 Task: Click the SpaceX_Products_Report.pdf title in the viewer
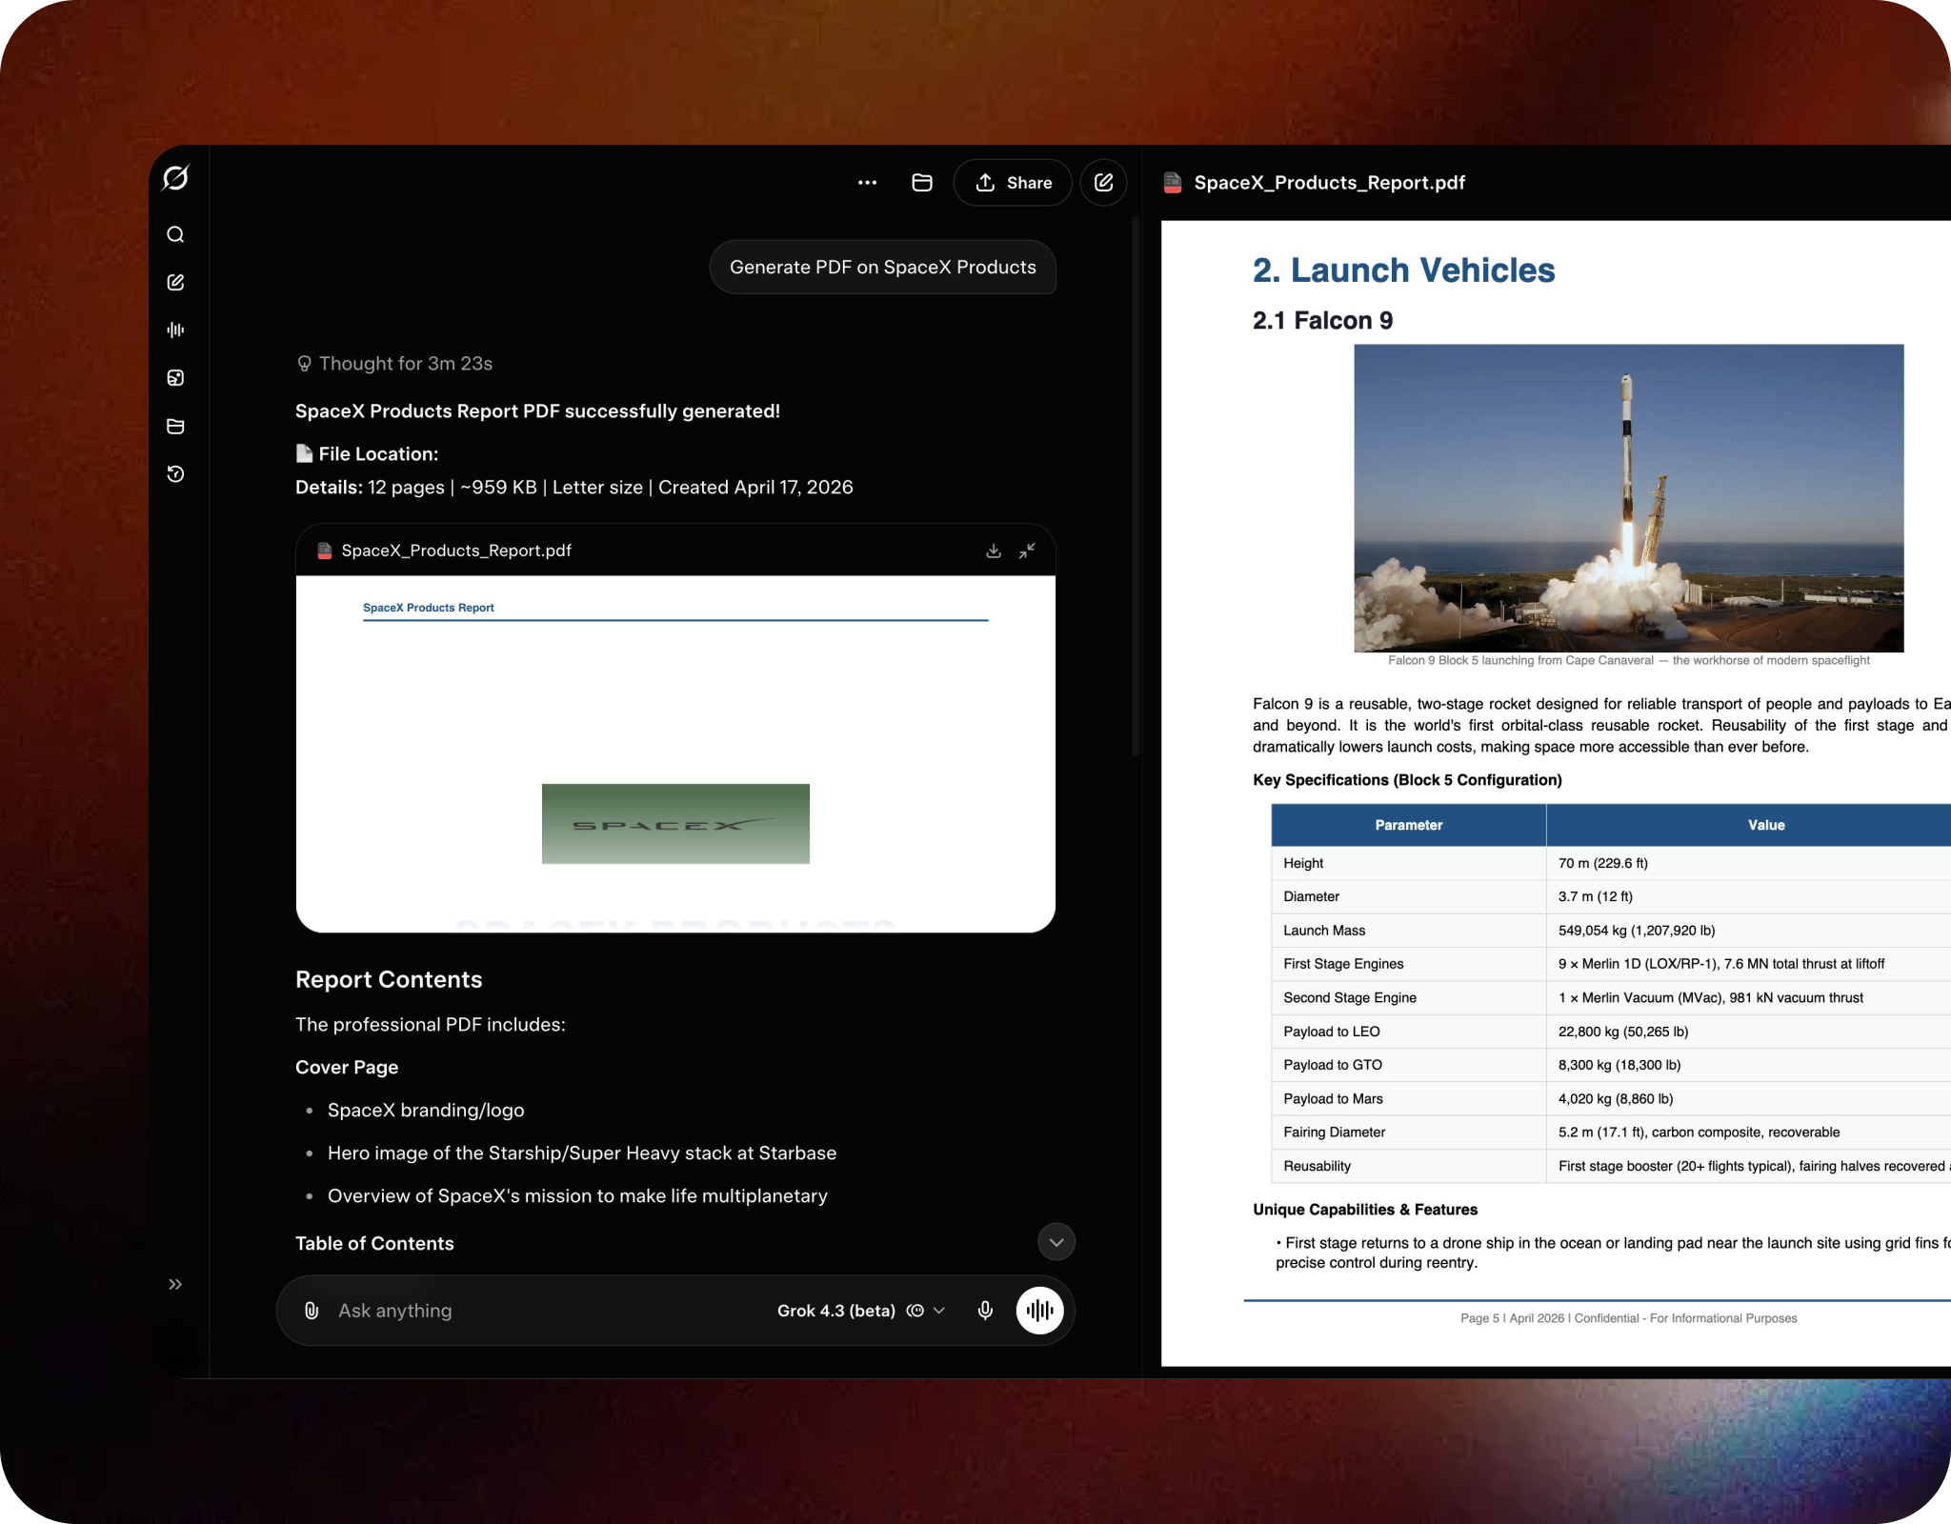[1330, 183]
